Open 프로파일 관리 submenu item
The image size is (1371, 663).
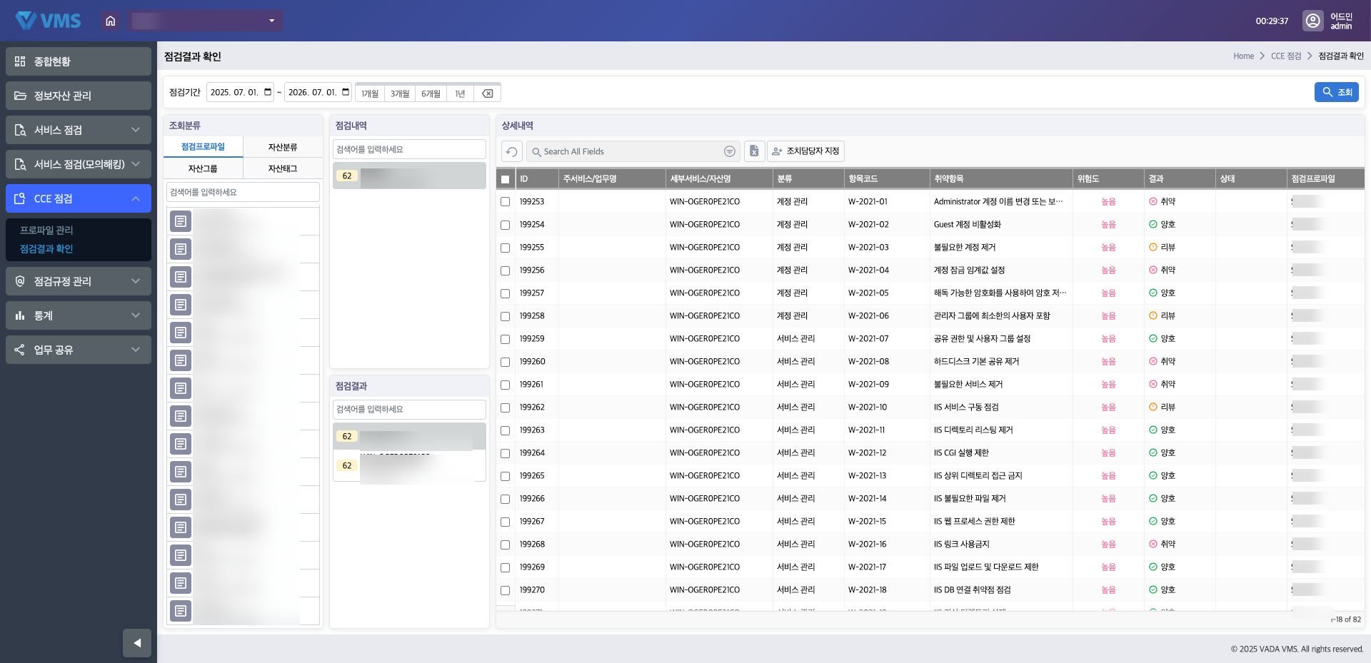coord(46,230)
